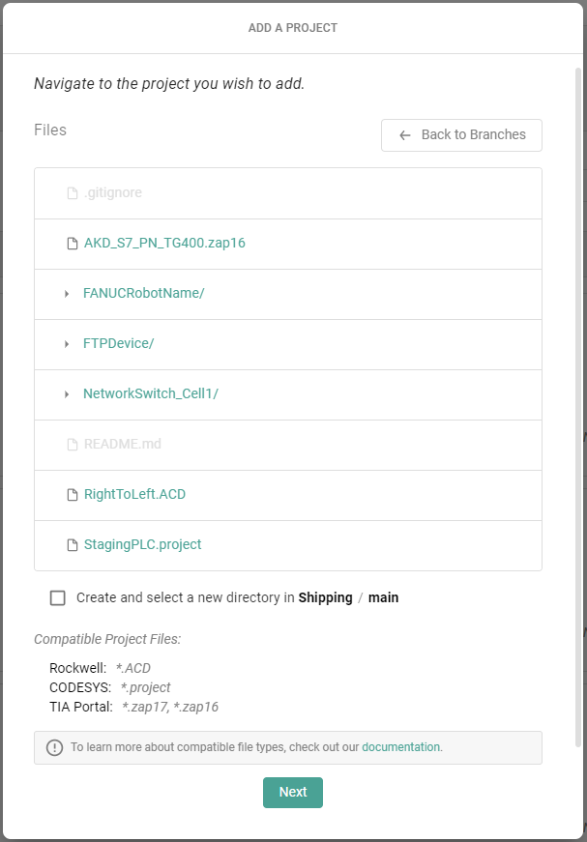
Task: Expand the NetworkSwitch_Cell1 folder arrow
Action: [67, 394]
